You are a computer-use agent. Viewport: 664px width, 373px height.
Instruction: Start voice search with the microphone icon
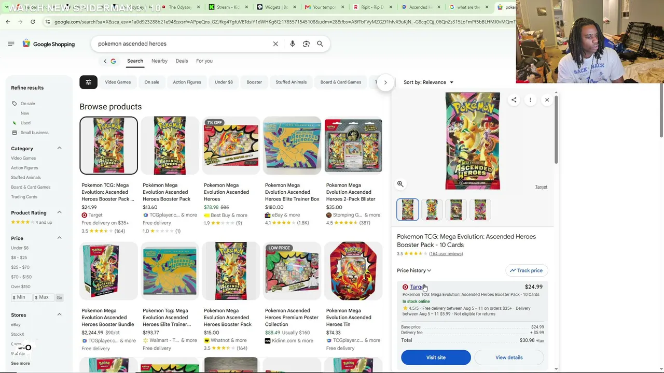[293, 44]
